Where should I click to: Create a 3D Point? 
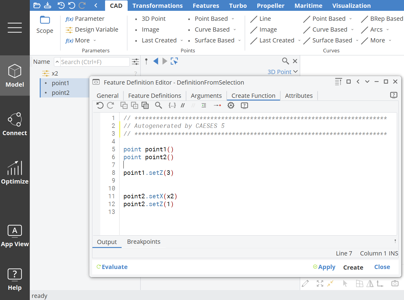[x=150, y=19]
